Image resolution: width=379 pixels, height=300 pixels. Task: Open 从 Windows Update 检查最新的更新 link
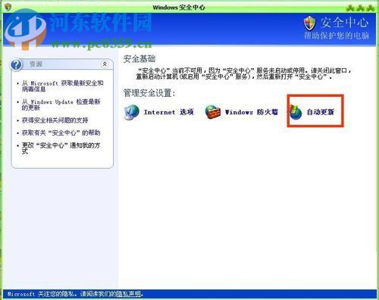(x=61, y=105)
